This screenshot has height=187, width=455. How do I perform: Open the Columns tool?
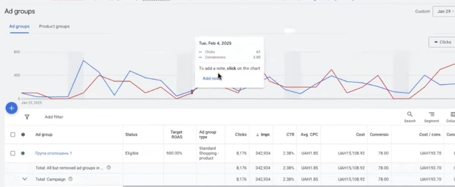pos(451,117)
